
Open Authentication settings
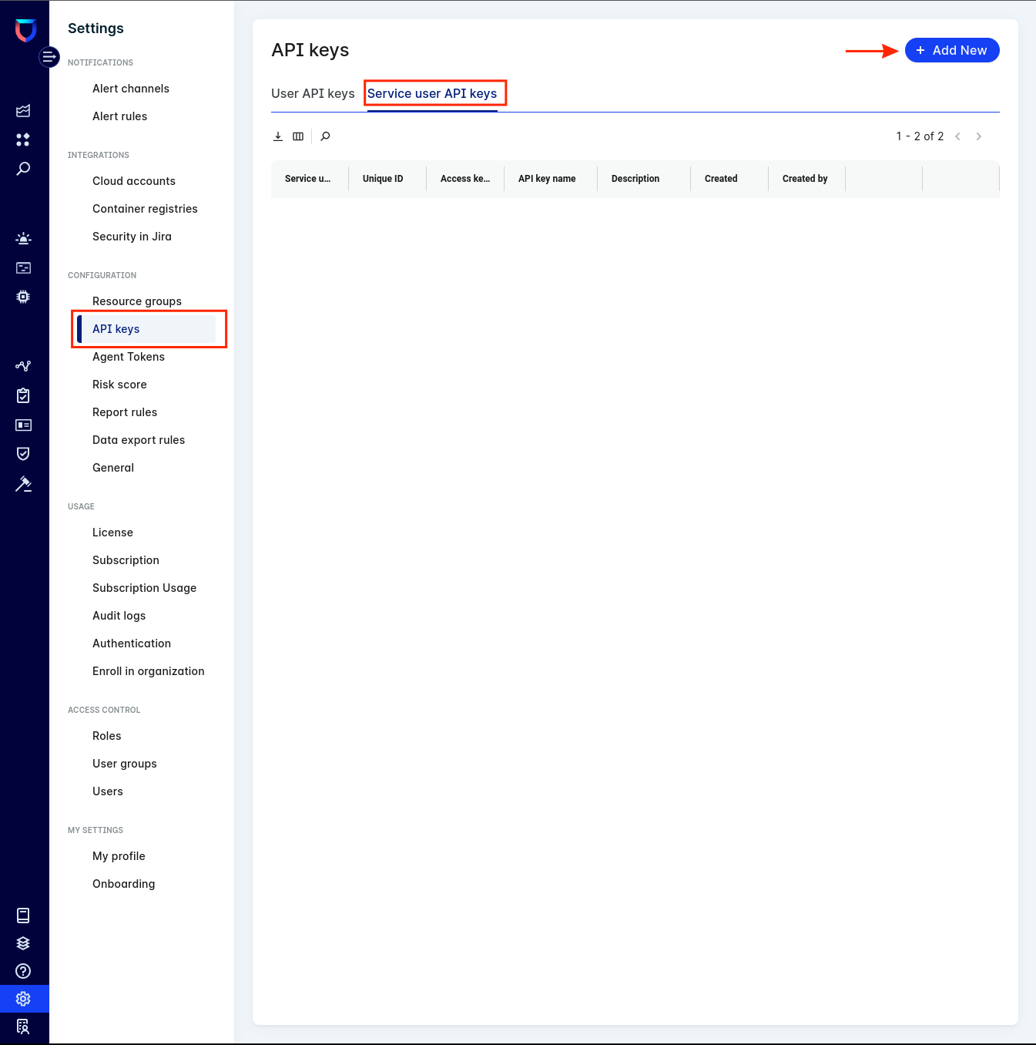click(132, 643)
